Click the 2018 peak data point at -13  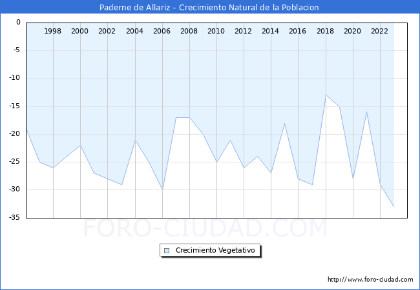pos(326,95)
